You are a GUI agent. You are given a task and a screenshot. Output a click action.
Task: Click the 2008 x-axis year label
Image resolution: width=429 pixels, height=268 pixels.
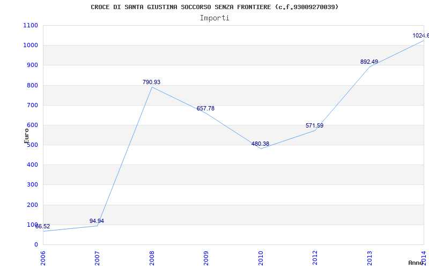(x=152, y=258)
